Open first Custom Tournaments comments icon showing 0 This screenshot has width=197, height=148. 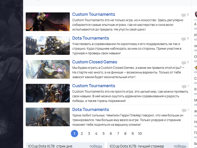point(184,15)
